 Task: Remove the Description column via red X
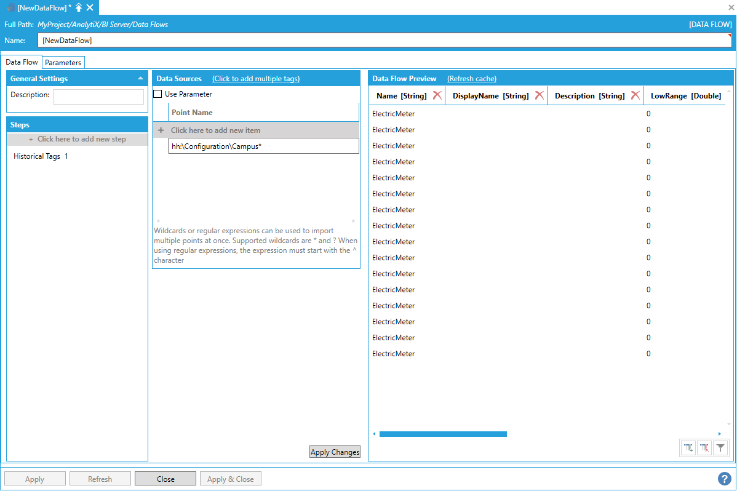point(635,95)
